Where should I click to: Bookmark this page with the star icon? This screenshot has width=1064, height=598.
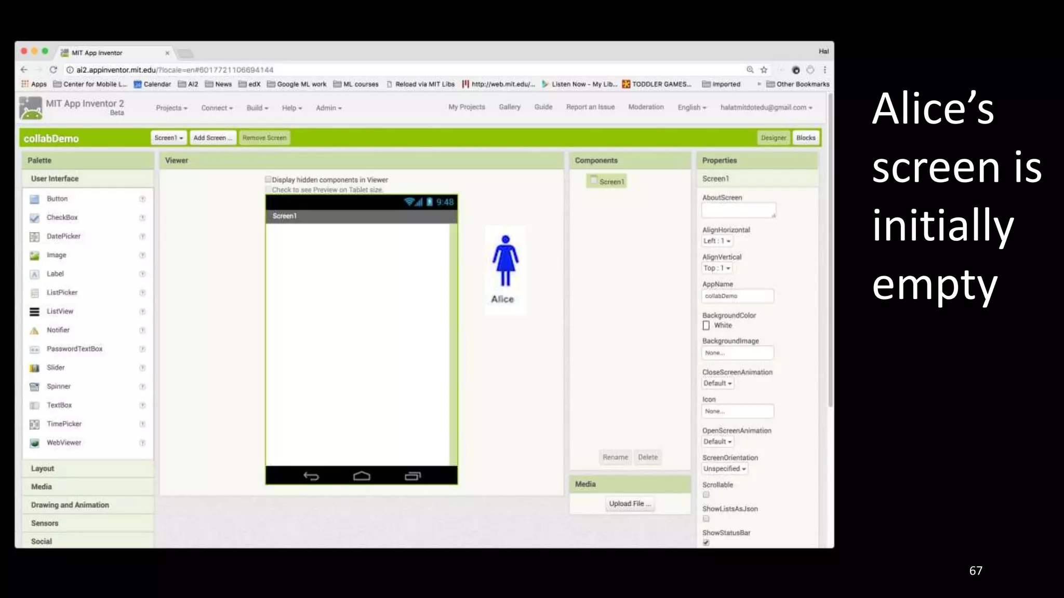(x=764, y=70)
